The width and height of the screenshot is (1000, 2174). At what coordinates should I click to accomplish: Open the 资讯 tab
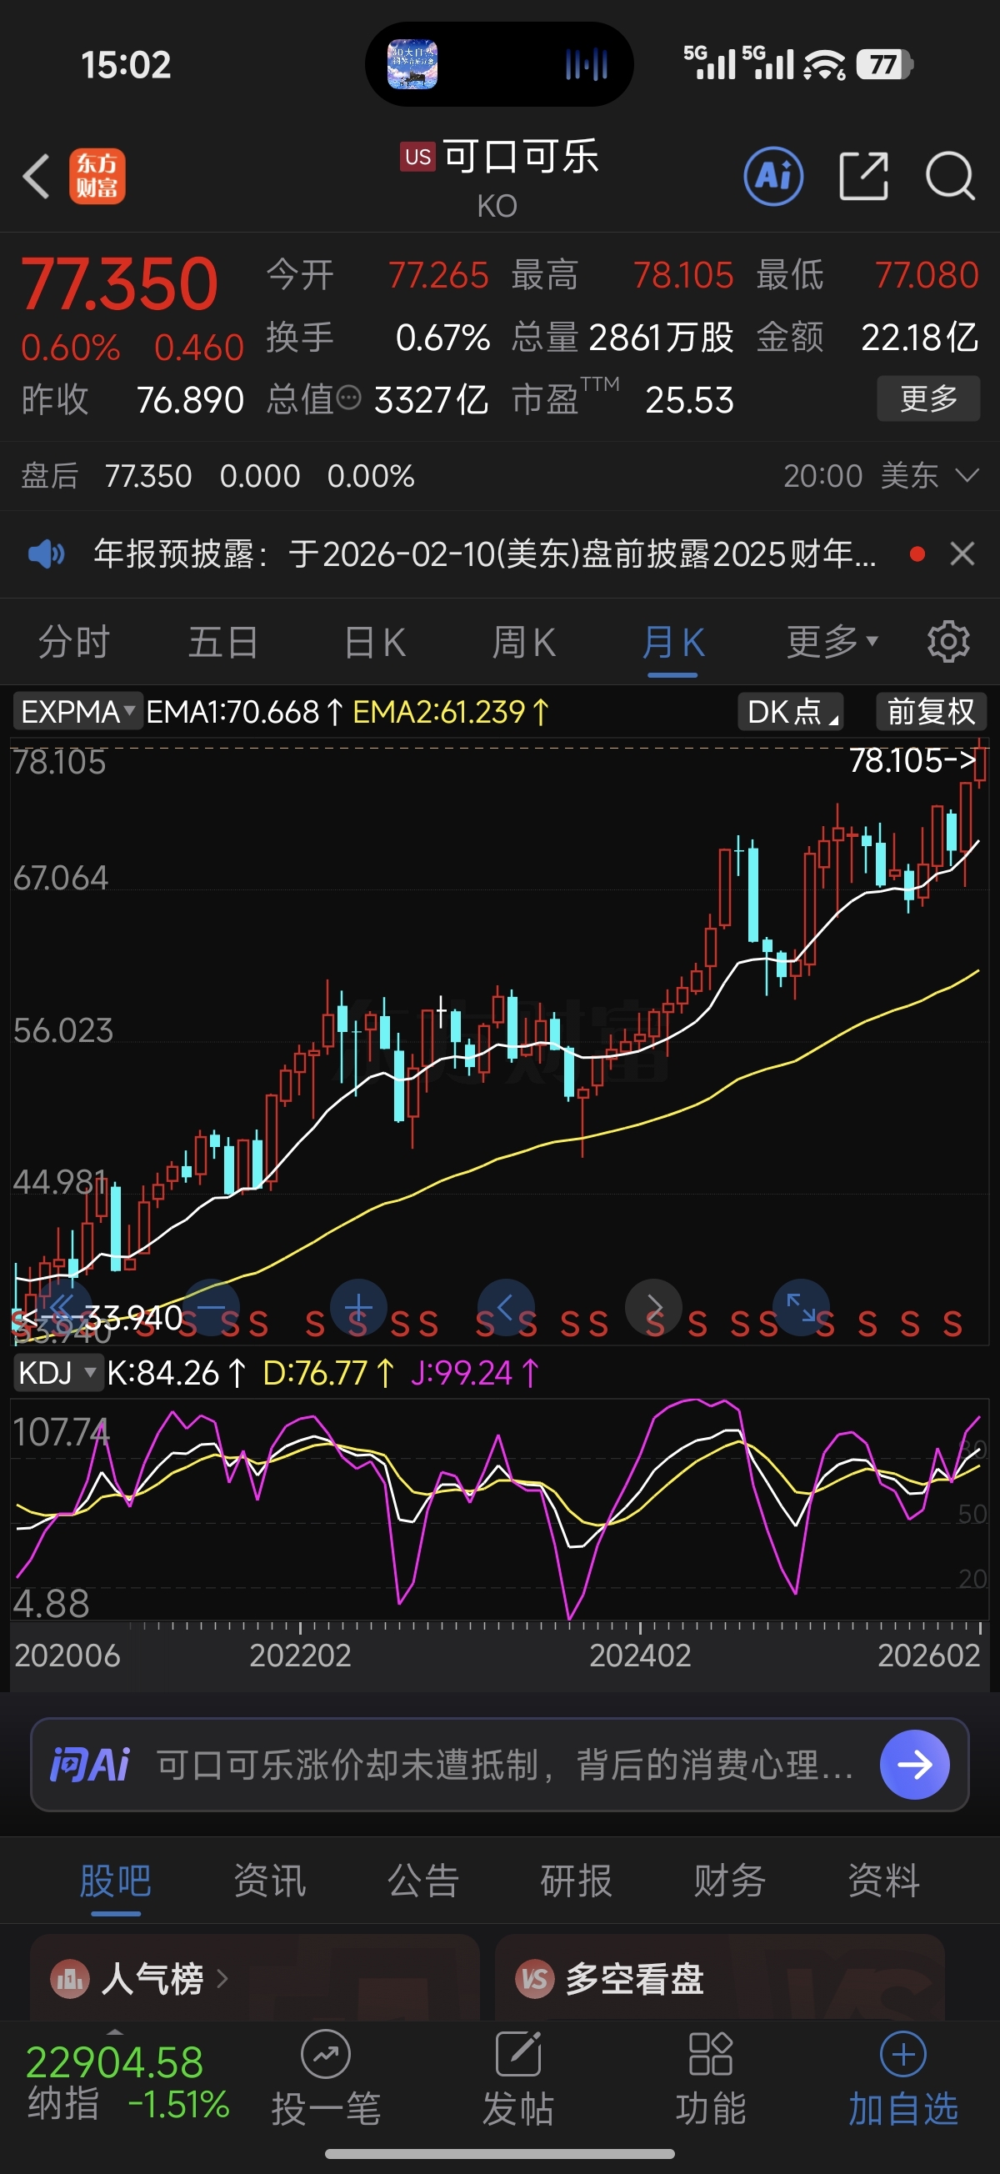(269, 1881)
